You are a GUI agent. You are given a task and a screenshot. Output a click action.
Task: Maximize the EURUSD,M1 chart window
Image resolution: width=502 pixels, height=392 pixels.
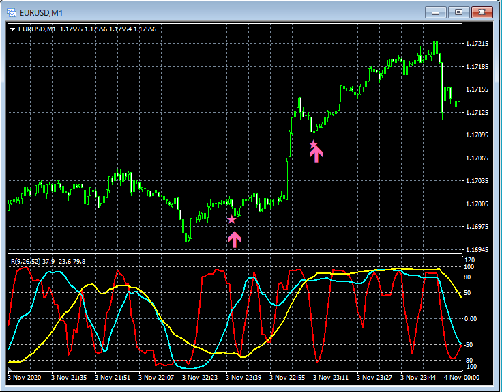[458, 12]
